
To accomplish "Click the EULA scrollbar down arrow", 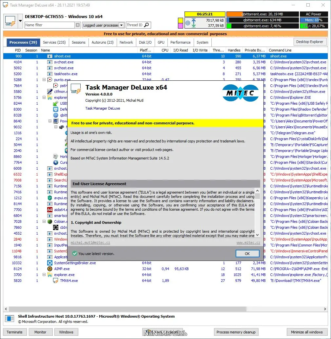I will click(x=257, y=235).
